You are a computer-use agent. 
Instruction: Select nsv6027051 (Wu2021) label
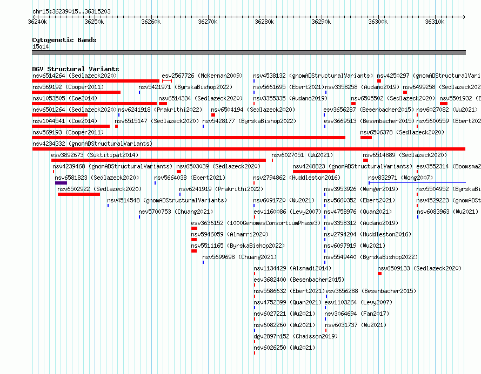tap(302, 155)
